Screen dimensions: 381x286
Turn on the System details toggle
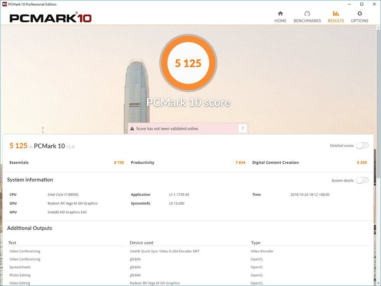[x=362, y=180]
